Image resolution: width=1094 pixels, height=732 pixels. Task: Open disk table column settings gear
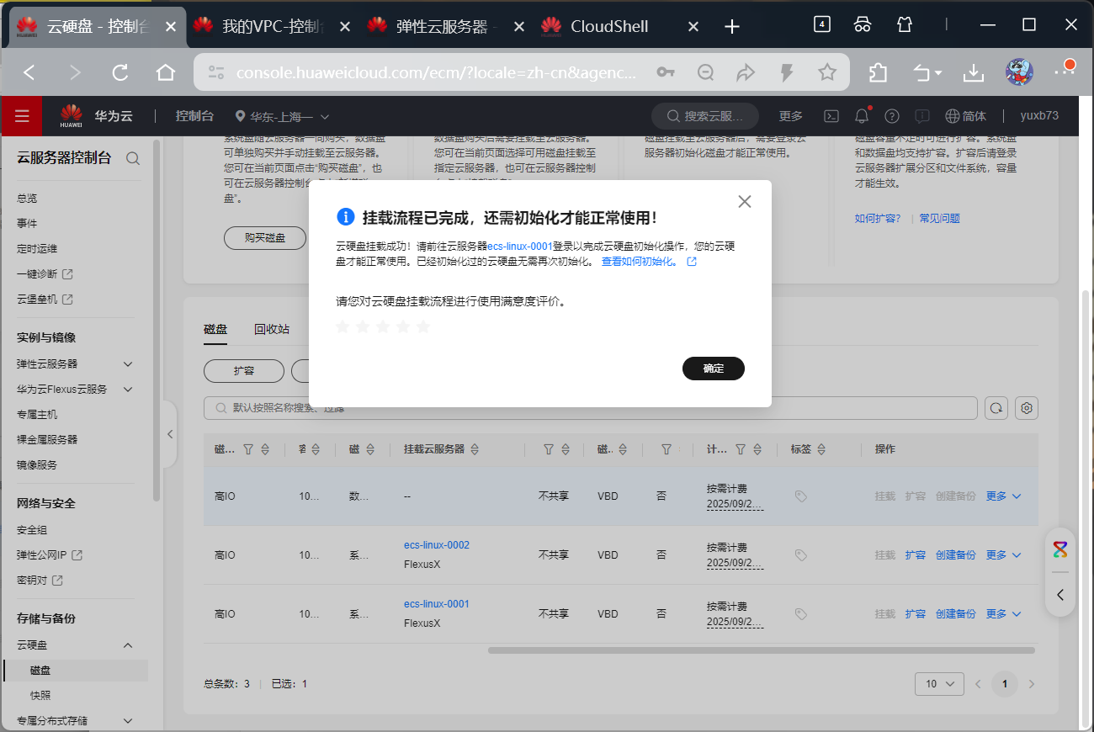click(x=1027, y=408)
